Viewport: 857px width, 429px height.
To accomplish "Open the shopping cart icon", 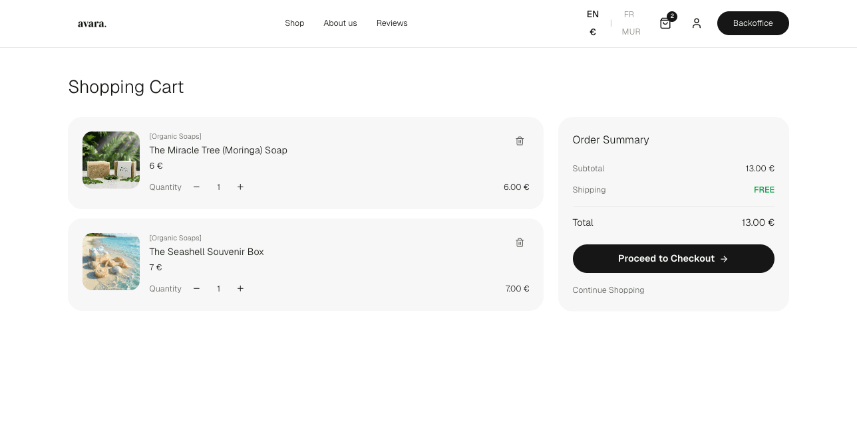I will pos(665,23).
